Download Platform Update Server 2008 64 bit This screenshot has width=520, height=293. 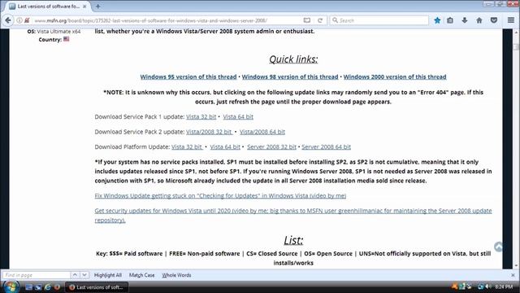coord(326,146)
